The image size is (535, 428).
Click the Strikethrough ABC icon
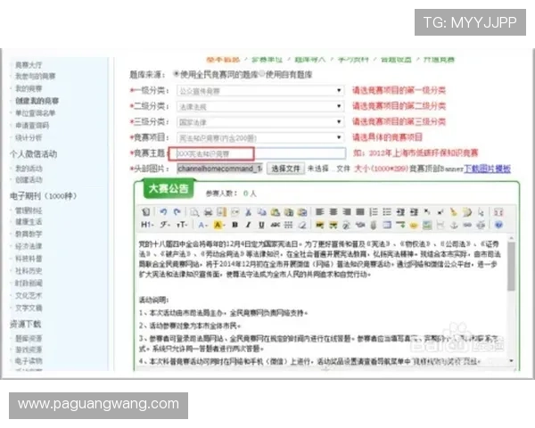(x=275, y=225)
